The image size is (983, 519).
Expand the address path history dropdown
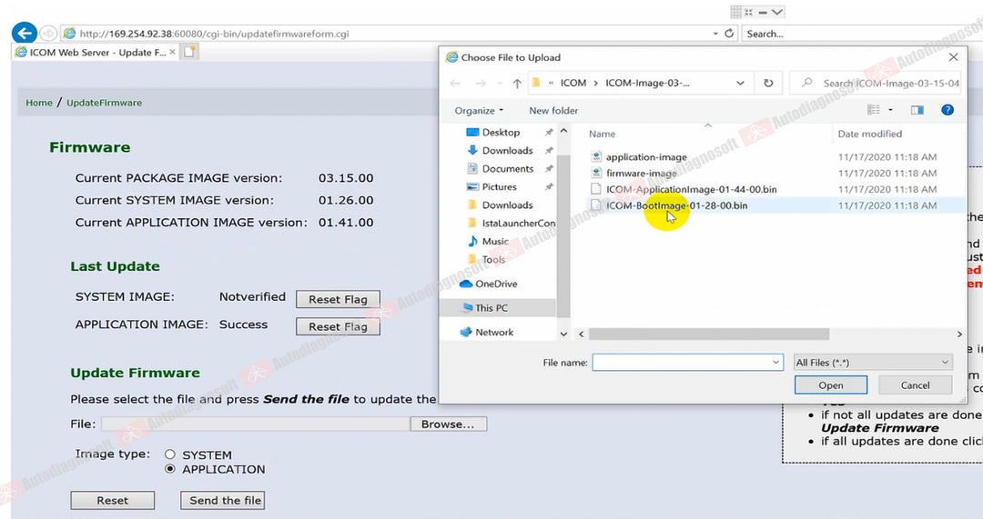tap(740, 84)
